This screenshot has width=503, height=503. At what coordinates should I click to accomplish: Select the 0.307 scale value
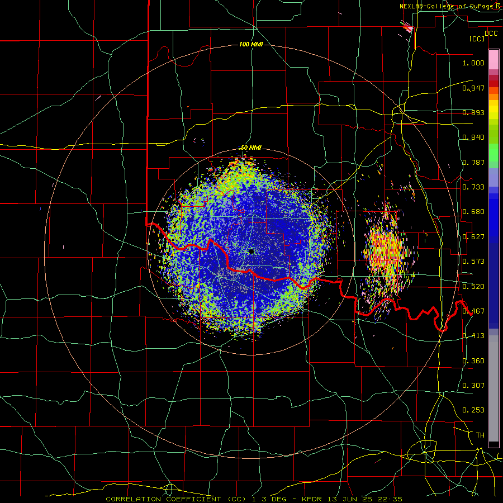pos(473,386)
